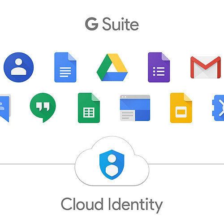Click the cut-off blue gear icon at right edge
The width and height of the screenshot is (224, 224).
(218, 108)
